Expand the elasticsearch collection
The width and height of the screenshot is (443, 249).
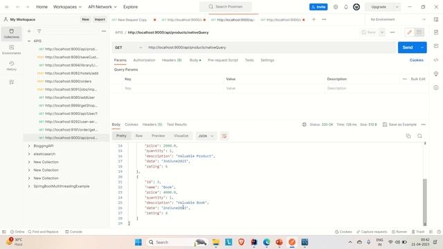click(29, 154)
